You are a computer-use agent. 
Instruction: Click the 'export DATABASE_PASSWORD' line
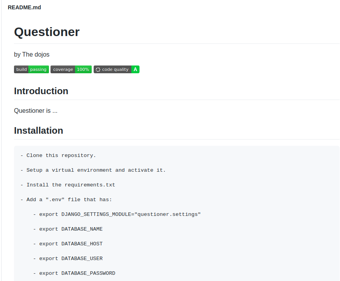(74, 273)
